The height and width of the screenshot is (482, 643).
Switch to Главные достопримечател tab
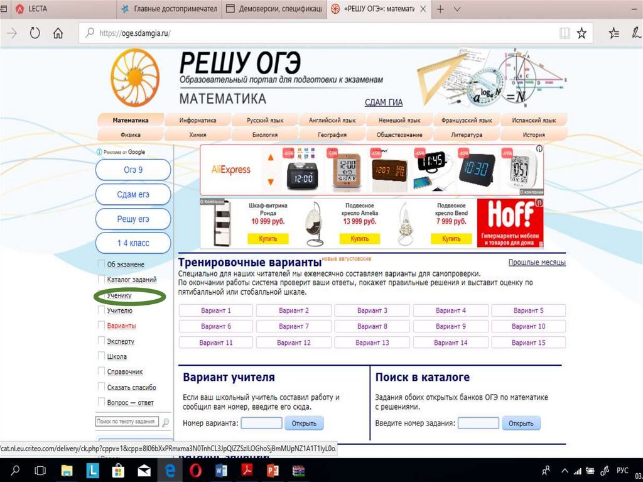click(x=170, y=9)
